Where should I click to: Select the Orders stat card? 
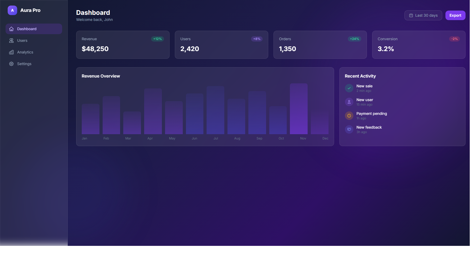320,45
